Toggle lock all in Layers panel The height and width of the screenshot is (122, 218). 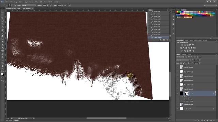tap(188, 63)
